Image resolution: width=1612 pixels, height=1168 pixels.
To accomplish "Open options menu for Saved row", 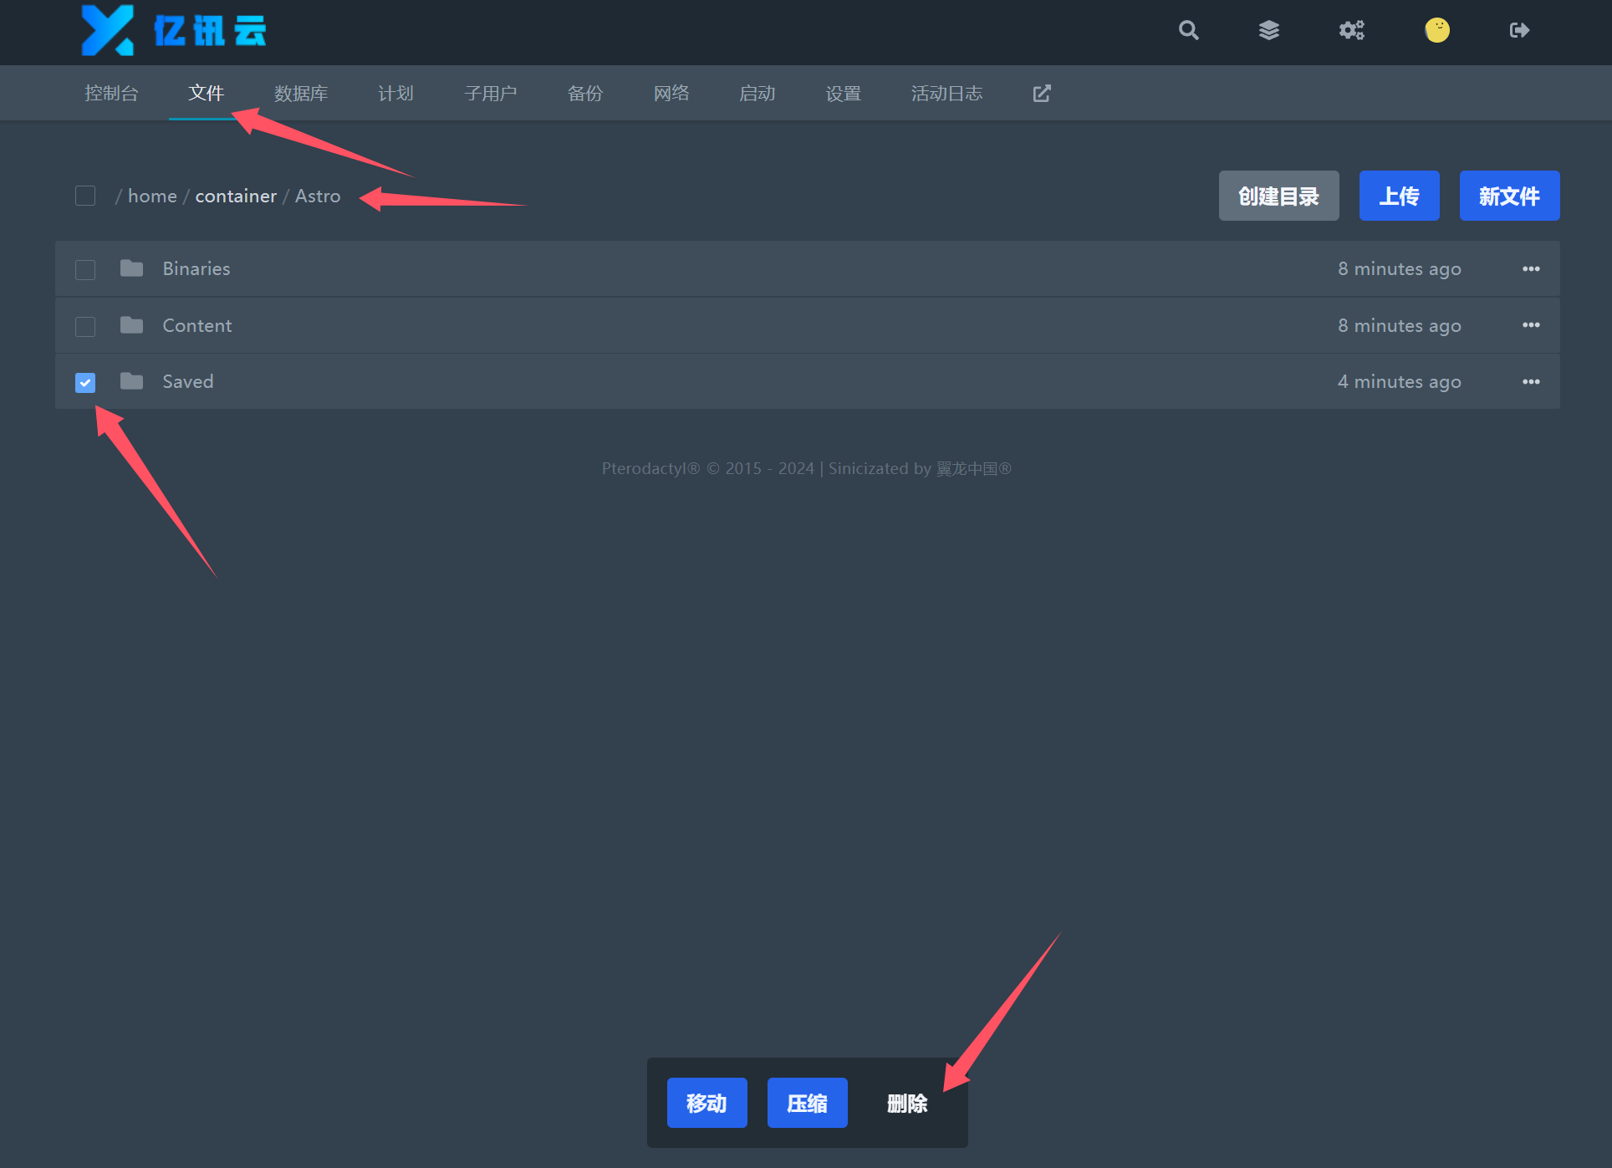I will [x=1531, y=381].
